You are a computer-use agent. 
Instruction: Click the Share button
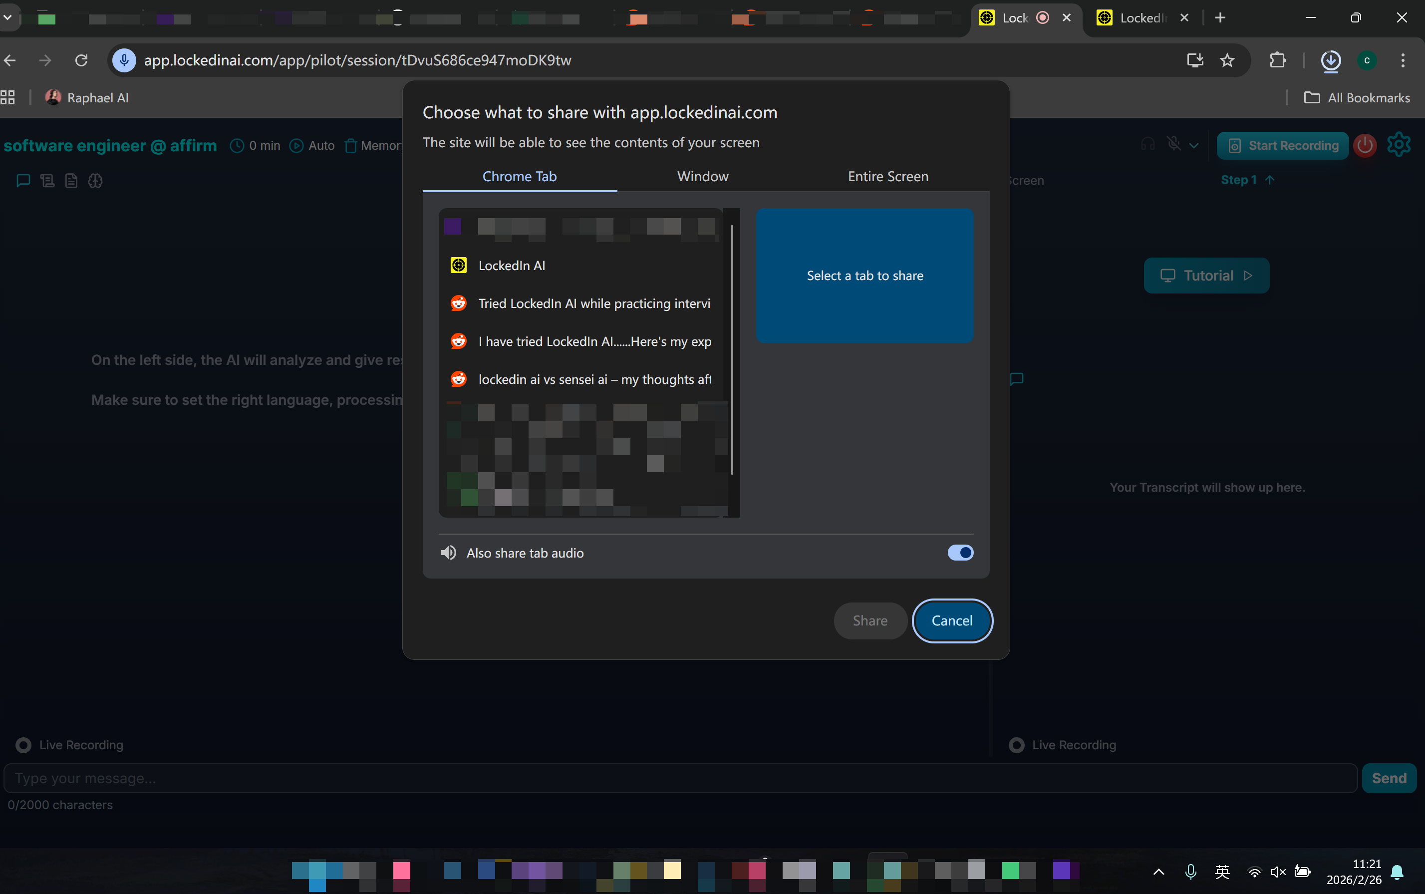coord(869,620)
